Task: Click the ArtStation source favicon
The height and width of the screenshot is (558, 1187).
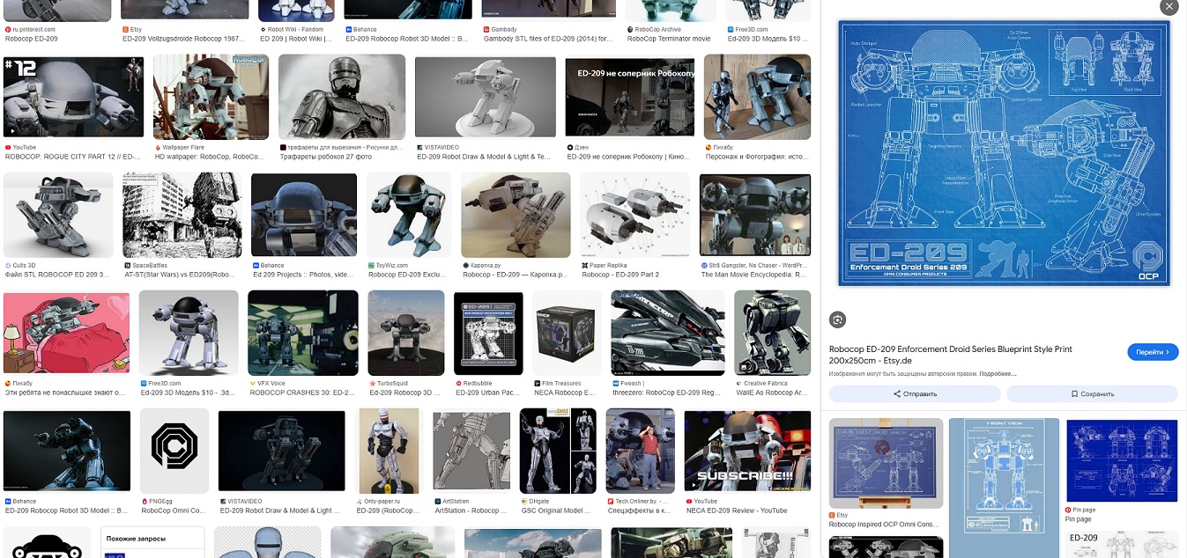Action: click(438, 502)
